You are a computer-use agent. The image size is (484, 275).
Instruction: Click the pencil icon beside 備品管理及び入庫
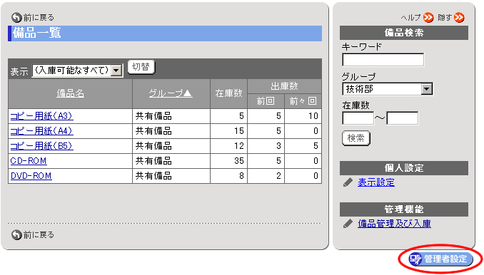click(x=348, y=224)
